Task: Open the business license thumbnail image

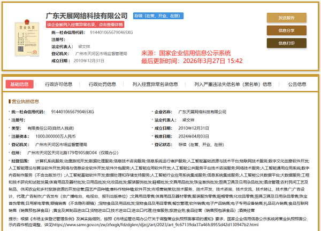Action: tap(27, 38)
